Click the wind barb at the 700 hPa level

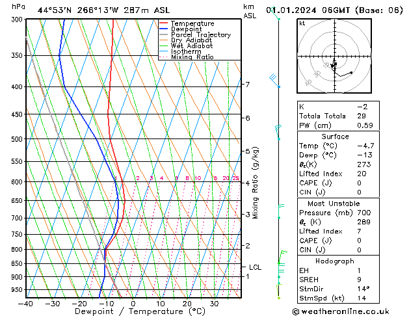click(x=281, y=211)
